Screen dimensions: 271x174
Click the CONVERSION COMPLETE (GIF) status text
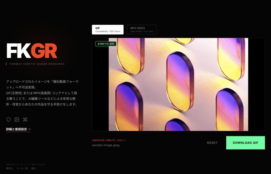[x=108, y=140]
